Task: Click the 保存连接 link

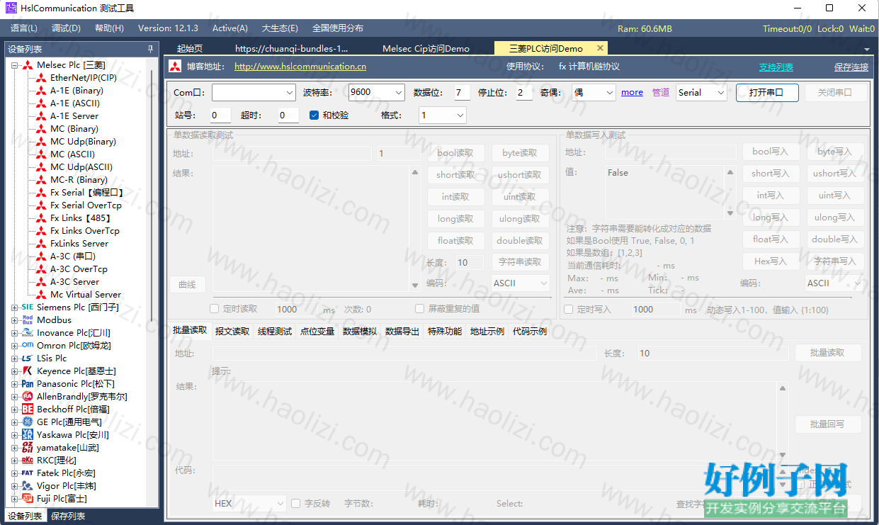Action: [x=851, y=67]
